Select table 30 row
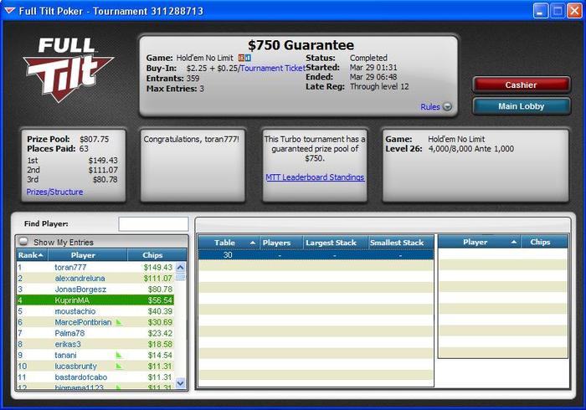586x410 pixels. [316, 254]
